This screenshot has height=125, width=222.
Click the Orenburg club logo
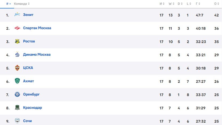pos(17,94)
